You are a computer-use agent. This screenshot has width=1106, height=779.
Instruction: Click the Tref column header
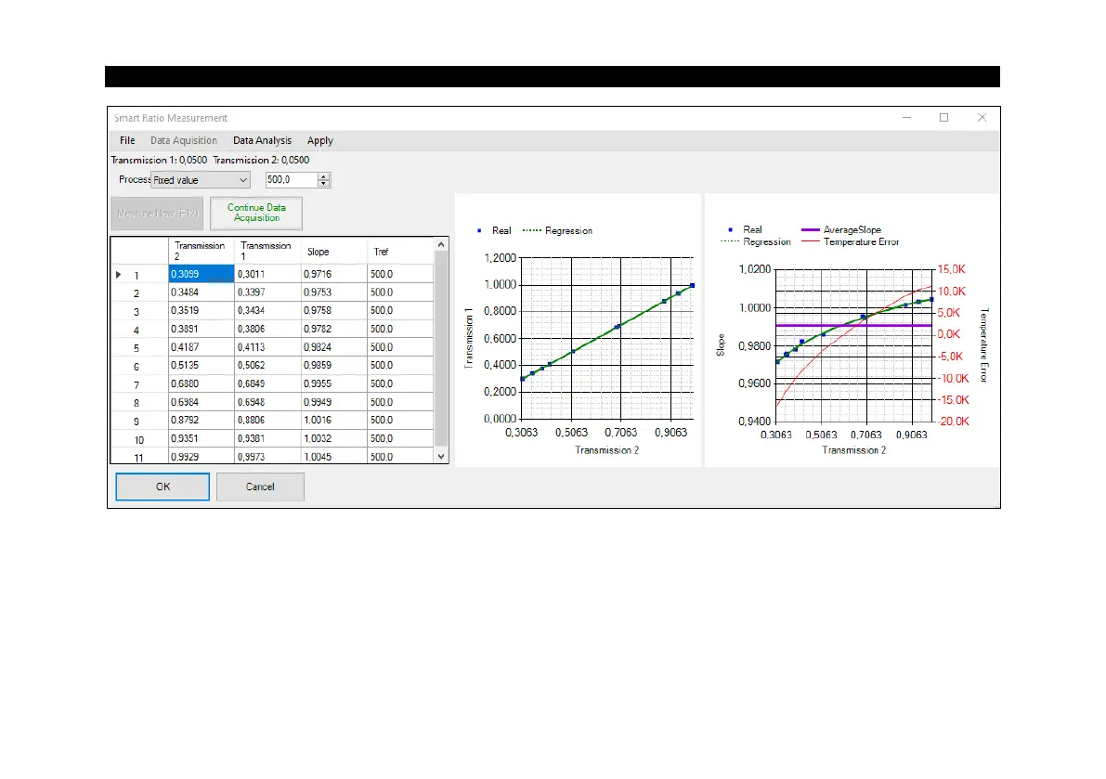pyautogui.click(x=400, y=251)
